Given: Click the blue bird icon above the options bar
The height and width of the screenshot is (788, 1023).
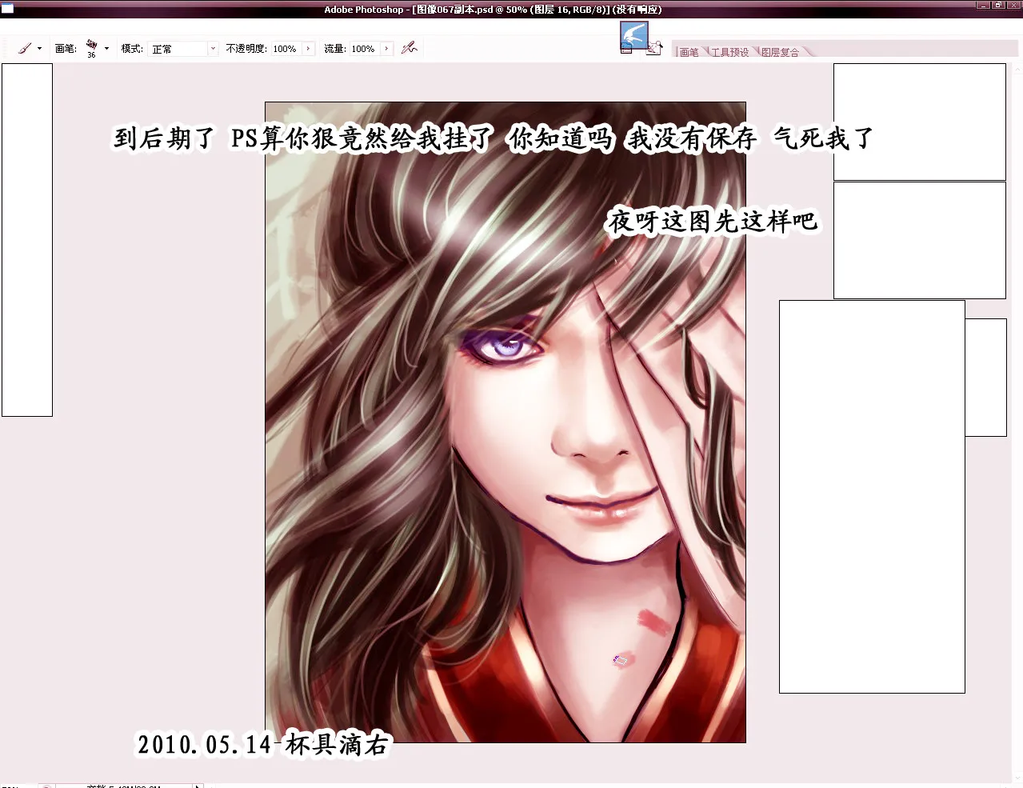Looking at the screenshot, I should click(x=633, y=35).
